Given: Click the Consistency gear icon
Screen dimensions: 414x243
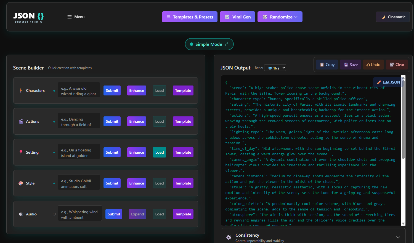Looking at the screenshot, I should [229, 237].
